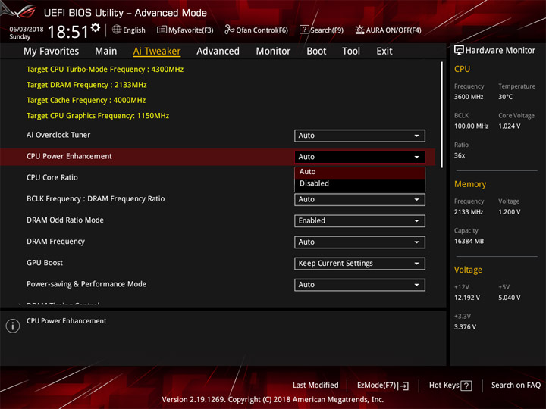The height and width of the screenshot is (409, 546).
Task: Click the Hardware Monitor screen icon
Action: click(459, 50)
